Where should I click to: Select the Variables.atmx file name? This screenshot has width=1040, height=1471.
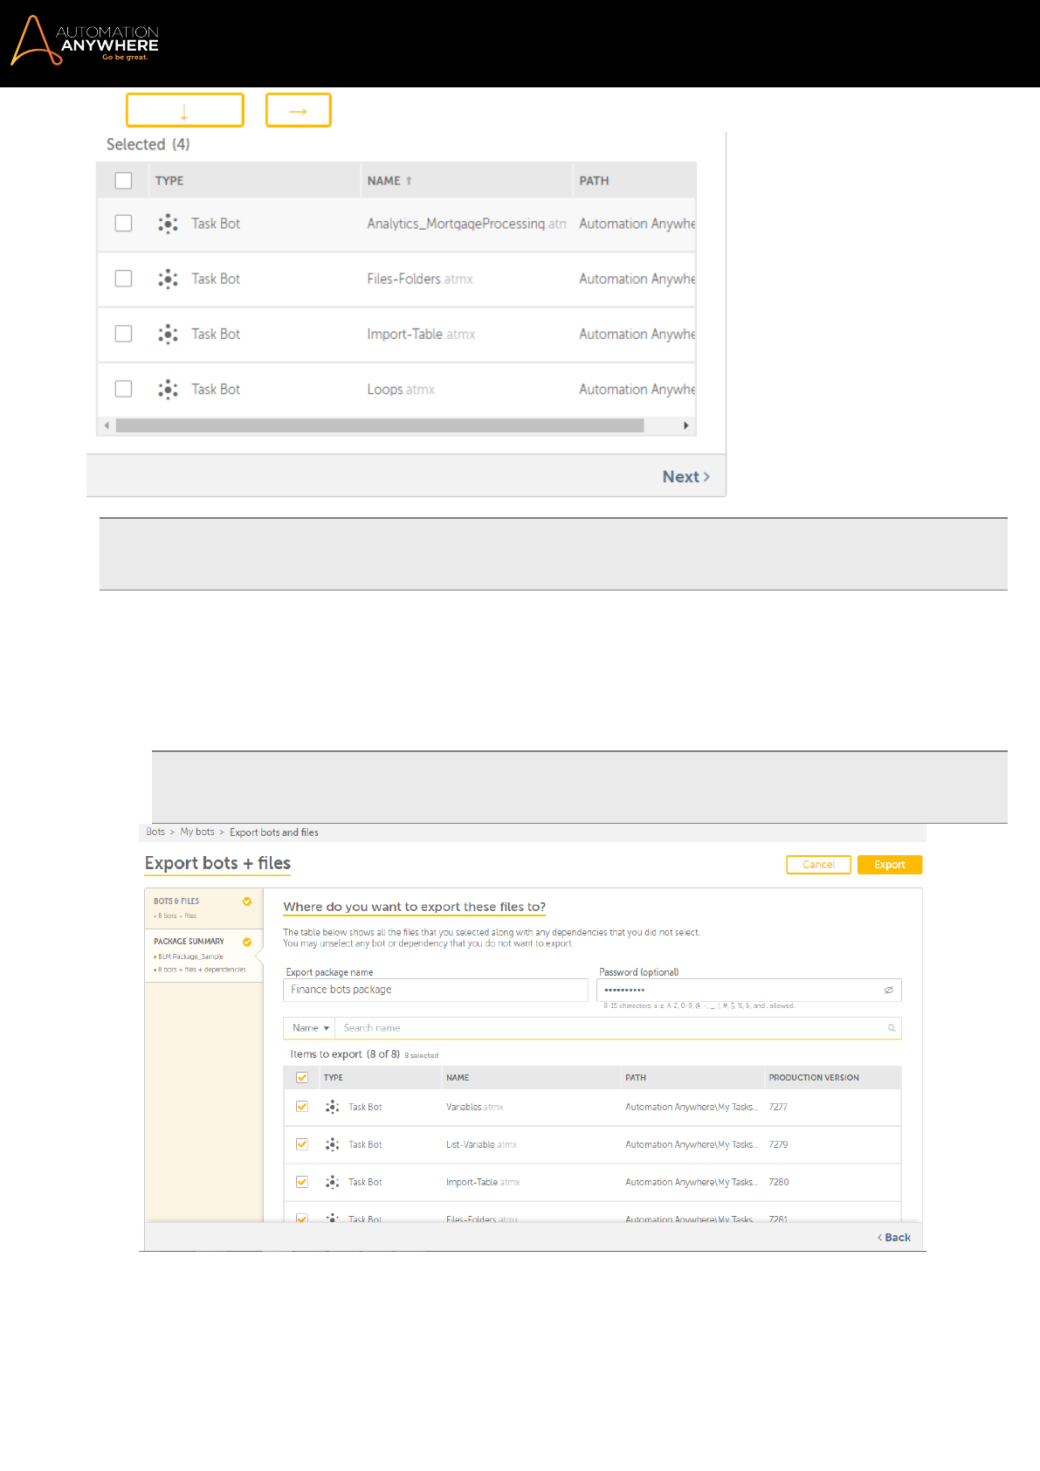474,1107
